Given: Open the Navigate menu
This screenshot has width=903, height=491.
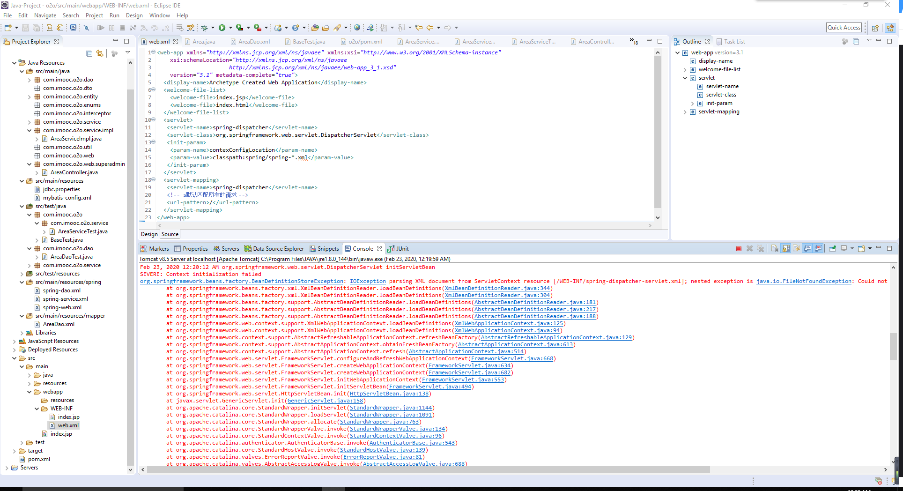Looking at the screenshot, I should (45, 15).
